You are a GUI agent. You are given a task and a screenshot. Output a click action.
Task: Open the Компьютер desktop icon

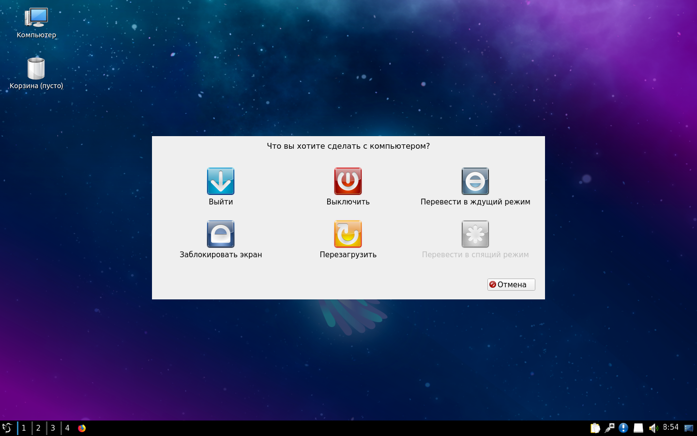(36, 18)
